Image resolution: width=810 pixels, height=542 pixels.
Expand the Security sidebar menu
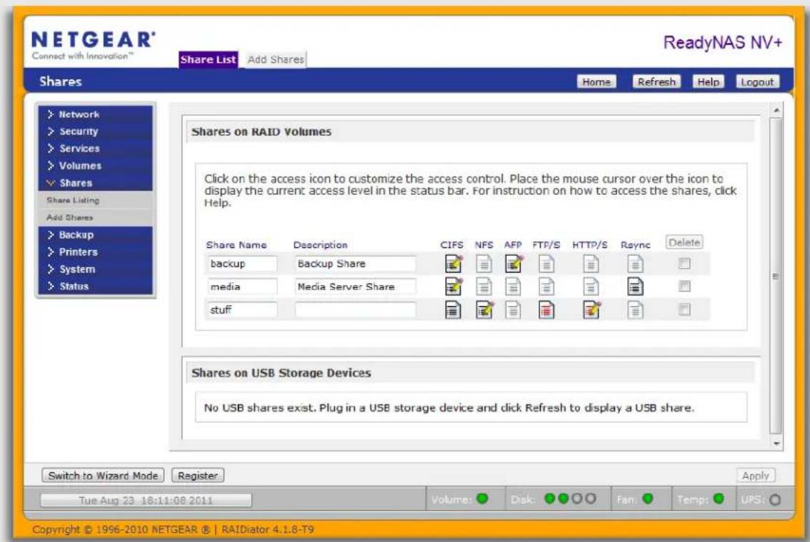click(x=96, y=131)
